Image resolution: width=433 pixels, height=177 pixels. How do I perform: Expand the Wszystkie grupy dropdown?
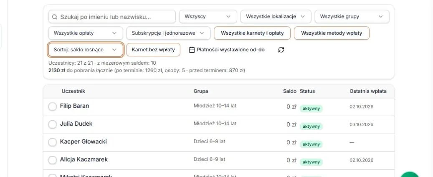coord(352,17)
